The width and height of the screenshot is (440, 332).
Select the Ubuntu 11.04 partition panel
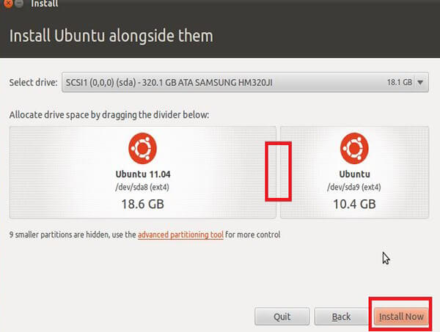pos(143,172)
